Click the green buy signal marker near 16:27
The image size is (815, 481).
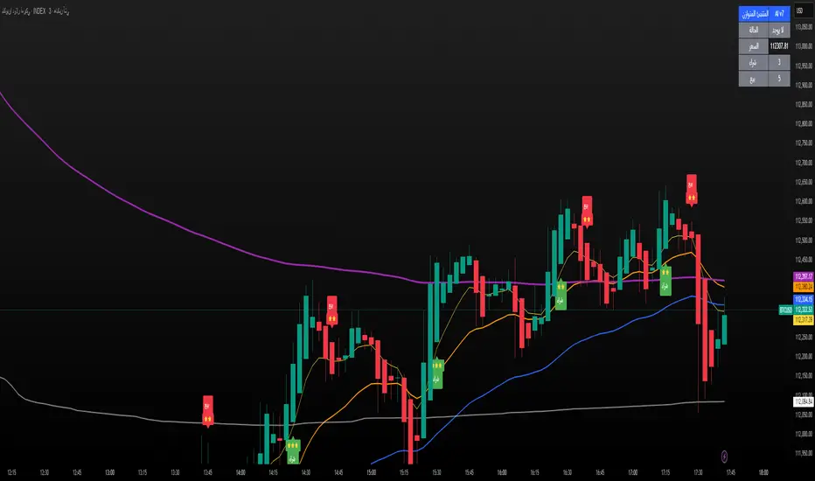point(561,296)
